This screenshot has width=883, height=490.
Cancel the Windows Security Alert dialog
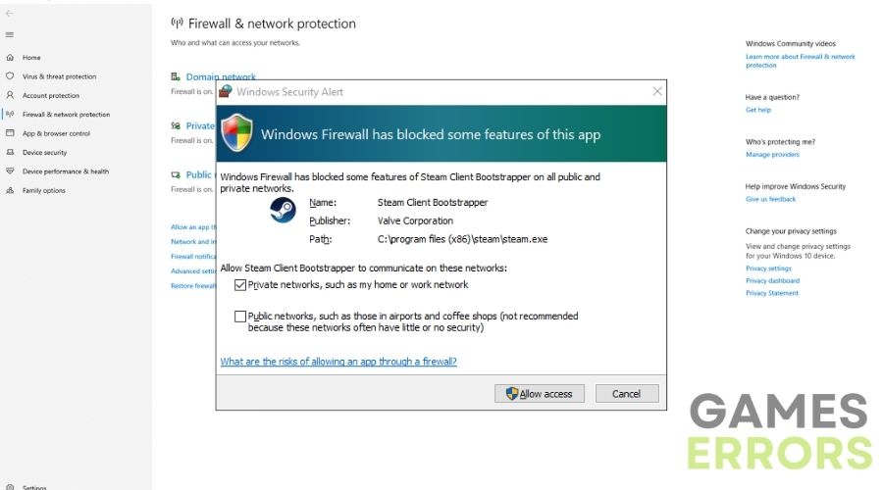627,394
